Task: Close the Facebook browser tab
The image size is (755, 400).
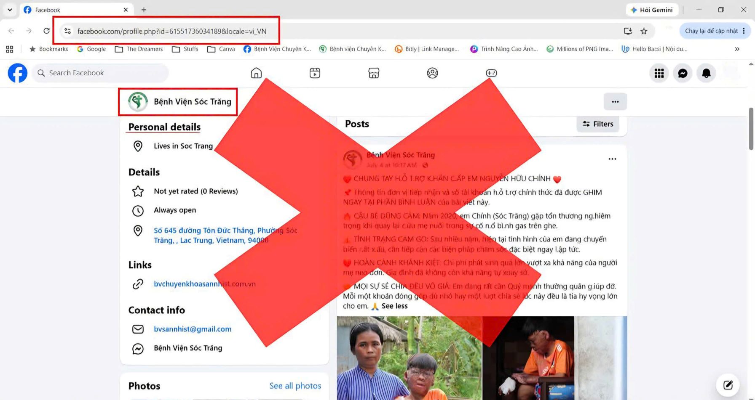Action: (126, 10)
